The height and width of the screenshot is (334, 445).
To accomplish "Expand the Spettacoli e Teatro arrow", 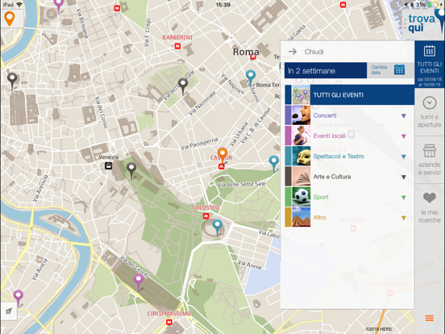I will pyautogui.click(x=404, y=157).
